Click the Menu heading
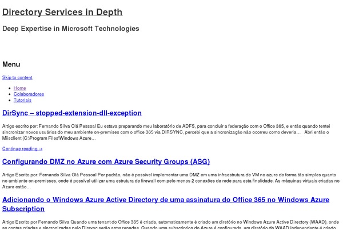Viewport: 343px width, 229px height. coord(11,65)
